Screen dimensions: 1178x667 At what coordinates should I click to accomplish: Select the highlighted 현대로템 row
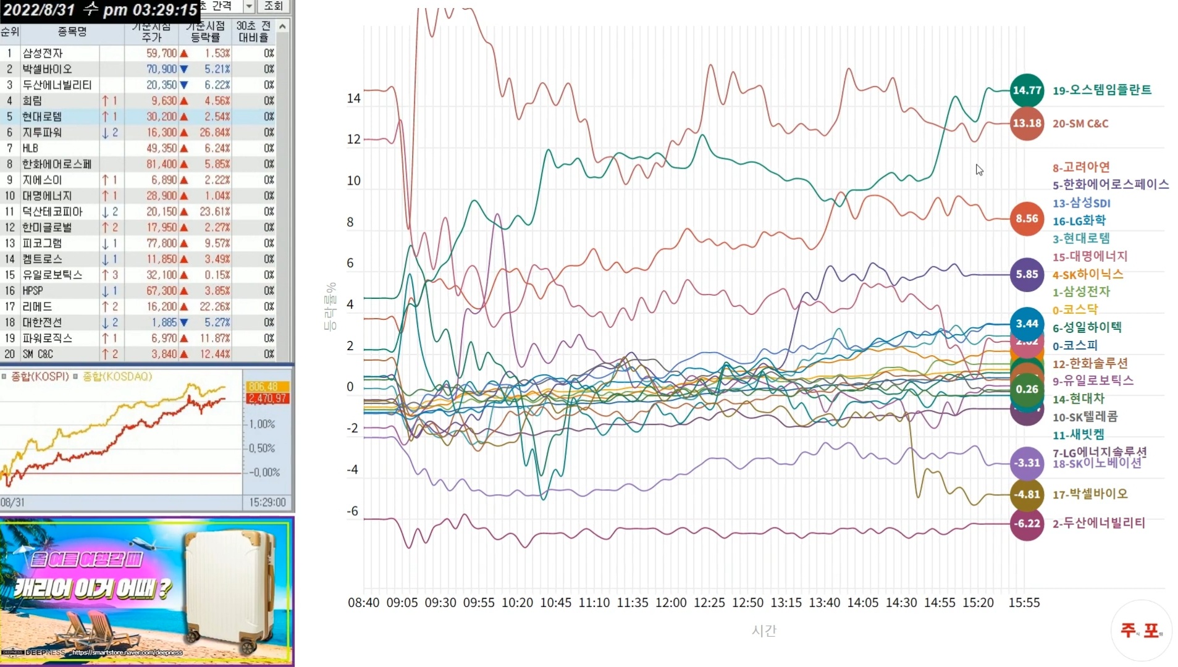pyautogui.click(x=138, y=117)
